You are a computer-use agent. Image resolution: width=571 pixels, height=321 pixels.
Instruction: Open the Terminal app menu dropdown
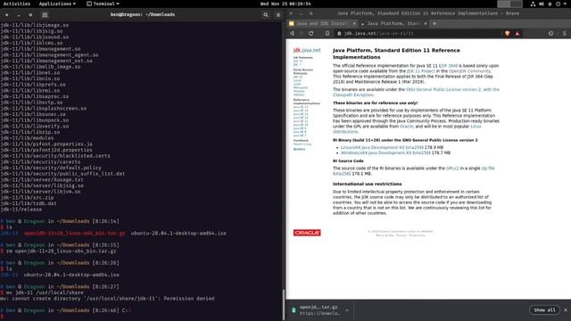tap(103, 4)
